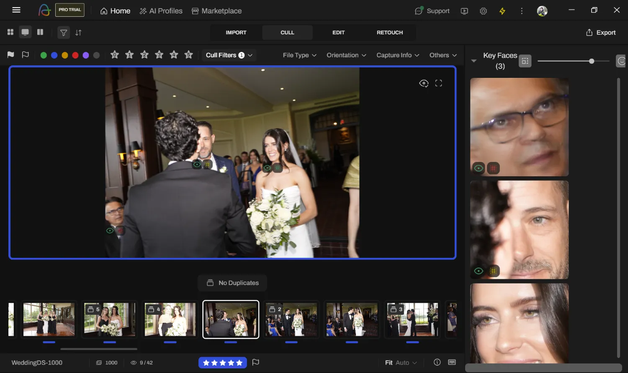The image size is (628, 373).
Task: Collapse the Key Faces panel
Action: (474, 61)
